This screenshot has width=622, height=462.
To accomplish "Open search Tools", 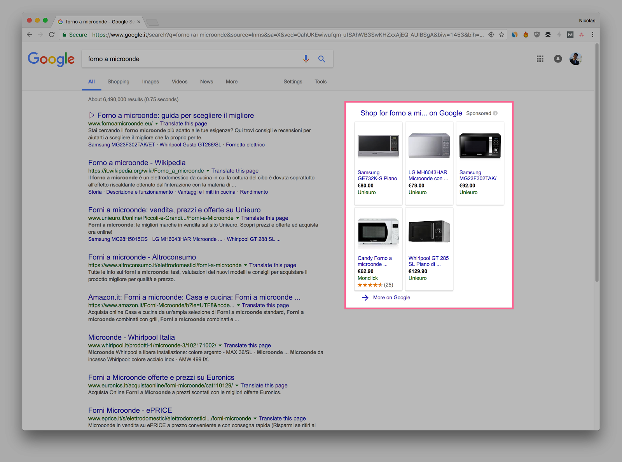I will tap(321, 82).
